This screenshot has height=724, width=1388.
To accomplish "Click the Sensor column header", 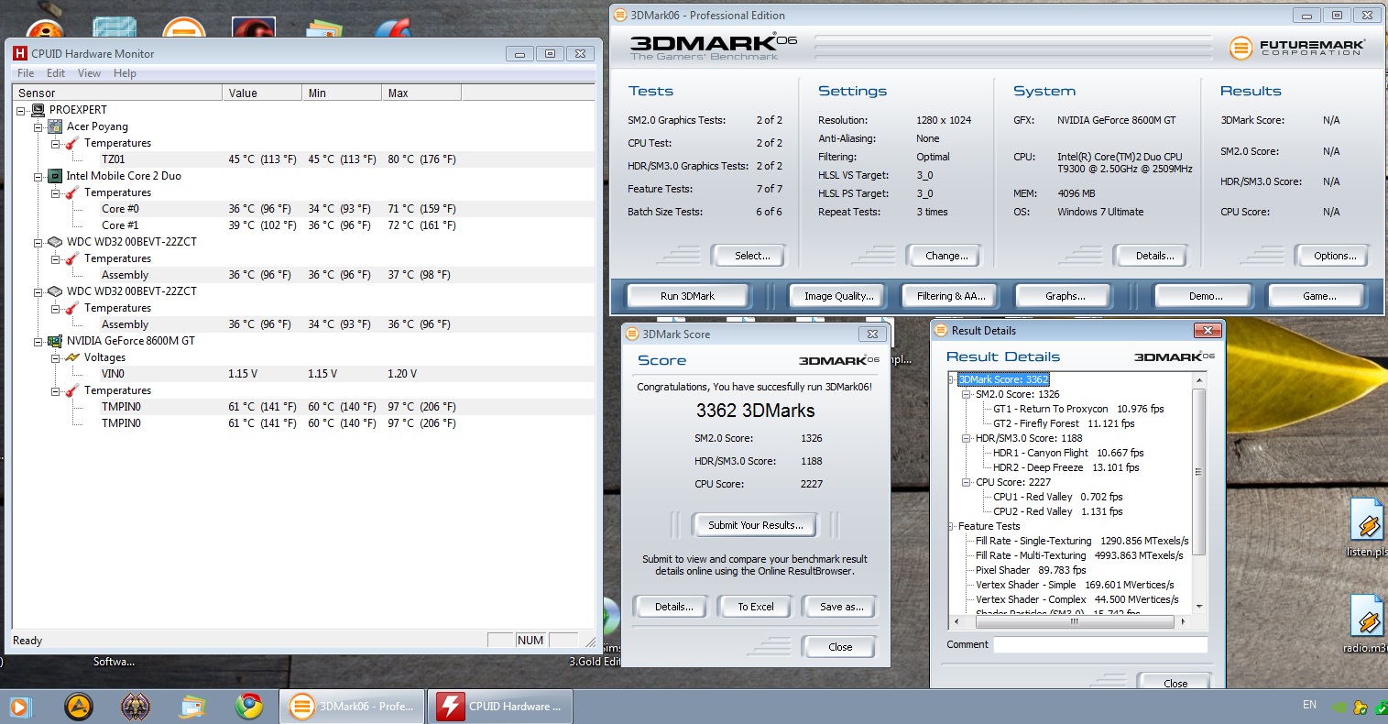I will pos(117,93).
